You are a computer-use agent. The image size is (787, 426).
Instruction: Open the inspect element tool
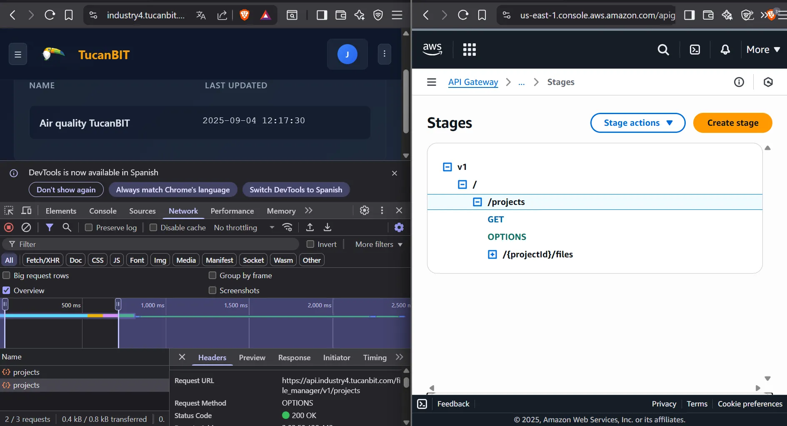[x=9, y=210]
